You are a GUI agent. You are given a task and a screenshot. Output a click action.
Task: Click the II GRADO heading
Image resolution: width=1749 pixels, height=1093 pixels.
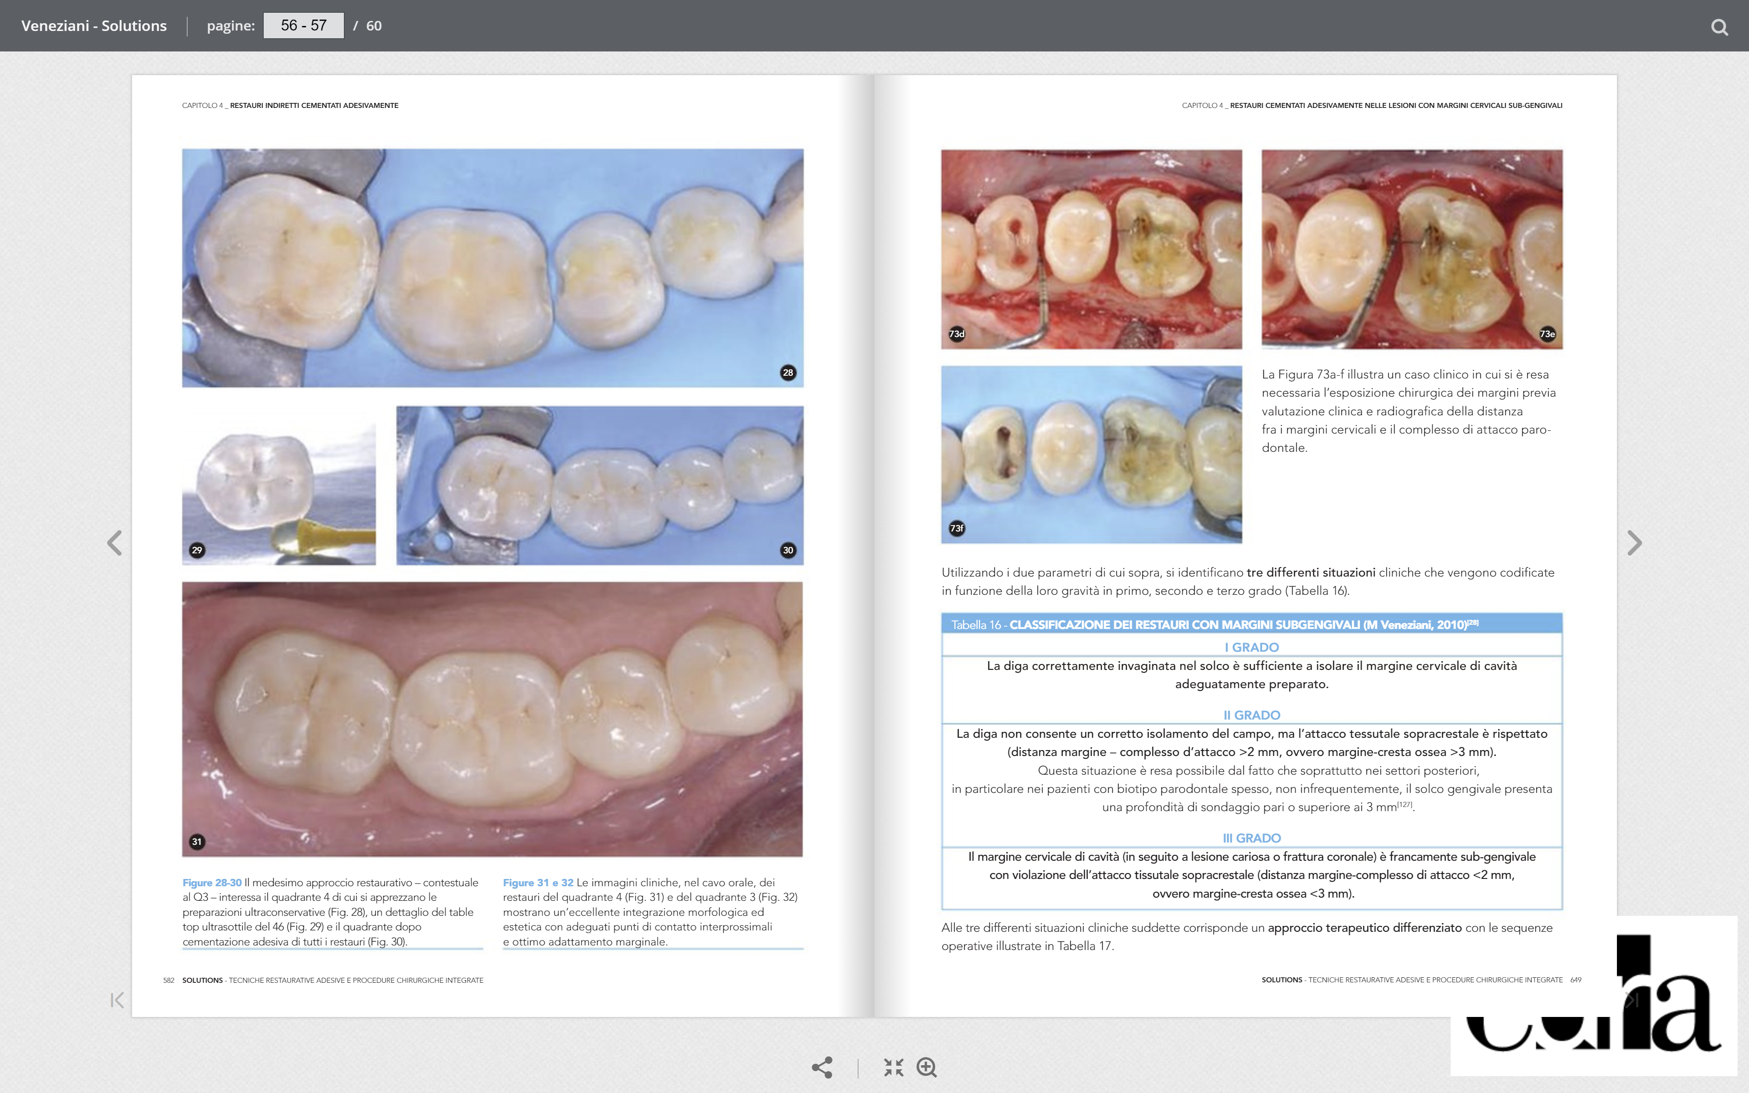[1252, 715]
